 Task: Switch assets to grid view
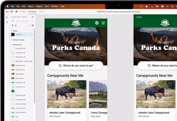(33, 26)
